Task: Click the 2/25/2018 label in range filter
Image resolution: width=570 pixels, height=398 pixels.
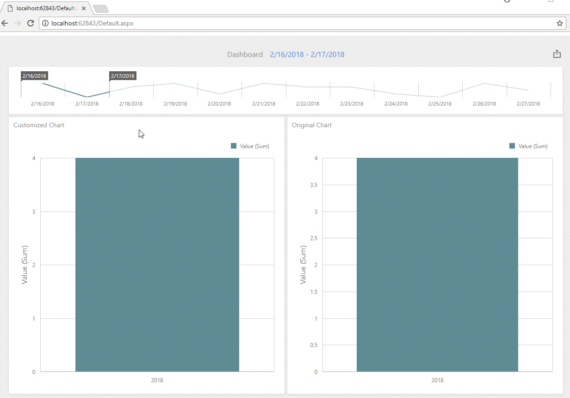Action: (x=440, y=104)
